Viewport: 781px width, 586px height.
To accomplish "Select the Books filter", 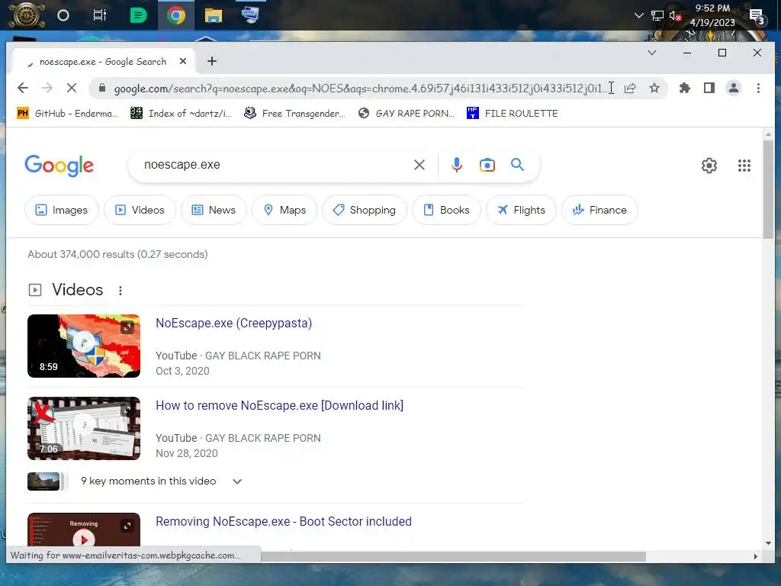I will [446, 211].
